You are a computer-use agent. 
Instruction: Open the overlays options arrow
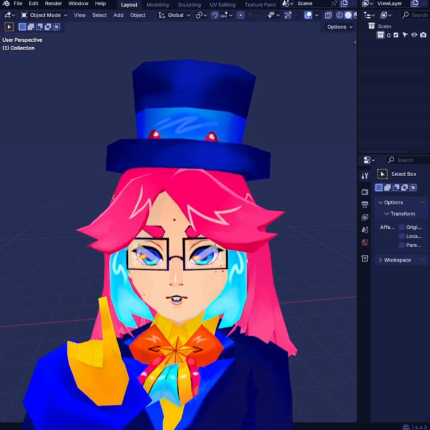point(317,15)
